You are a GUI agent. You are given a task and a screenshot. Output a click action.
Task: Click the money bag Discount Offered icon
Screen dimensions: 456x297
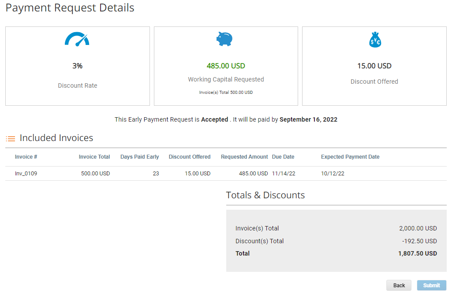[x=374, y=40]
